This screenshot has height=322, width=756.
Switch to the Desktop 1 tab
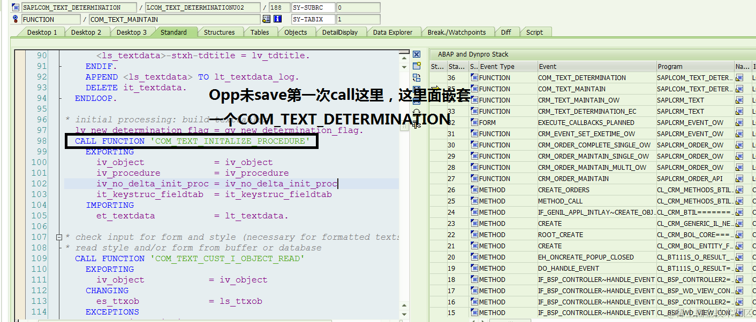42,33
